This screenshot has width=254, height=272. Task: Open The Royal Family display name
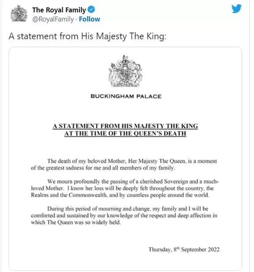(x=59, y=10)
